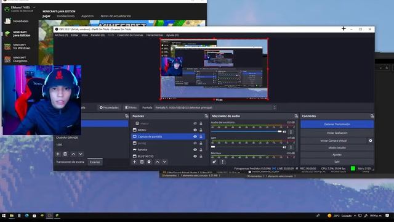The height and width of the screenshot is (222, 394).
Task: Open the Archivo menu
Action: click(x=62, y=35)
